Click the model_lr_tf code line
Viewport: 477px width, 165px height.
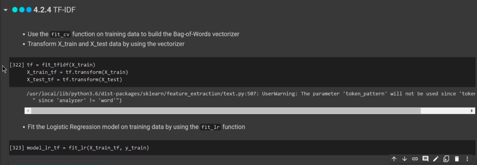tap(88, 148)
